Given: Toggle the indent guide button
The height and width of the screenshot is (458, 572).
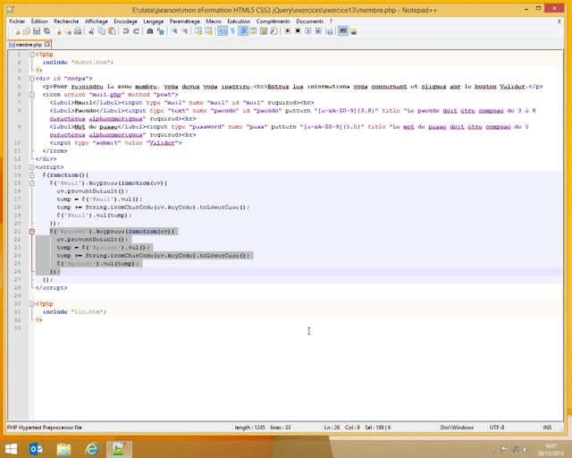Looking at the screenshot, I should pyautogui.click(x=243, y=31).
